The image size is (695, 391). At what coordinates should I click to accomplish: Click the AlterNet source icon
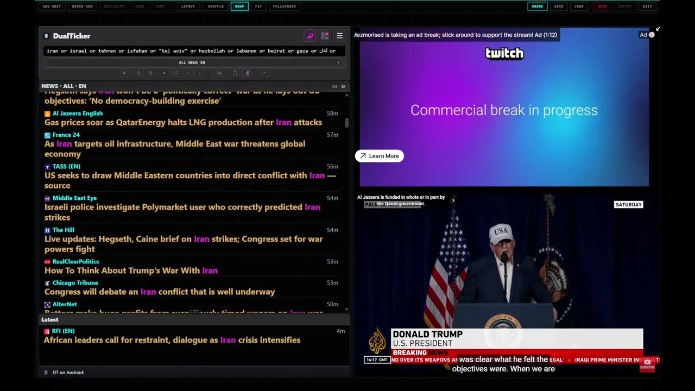47,305
